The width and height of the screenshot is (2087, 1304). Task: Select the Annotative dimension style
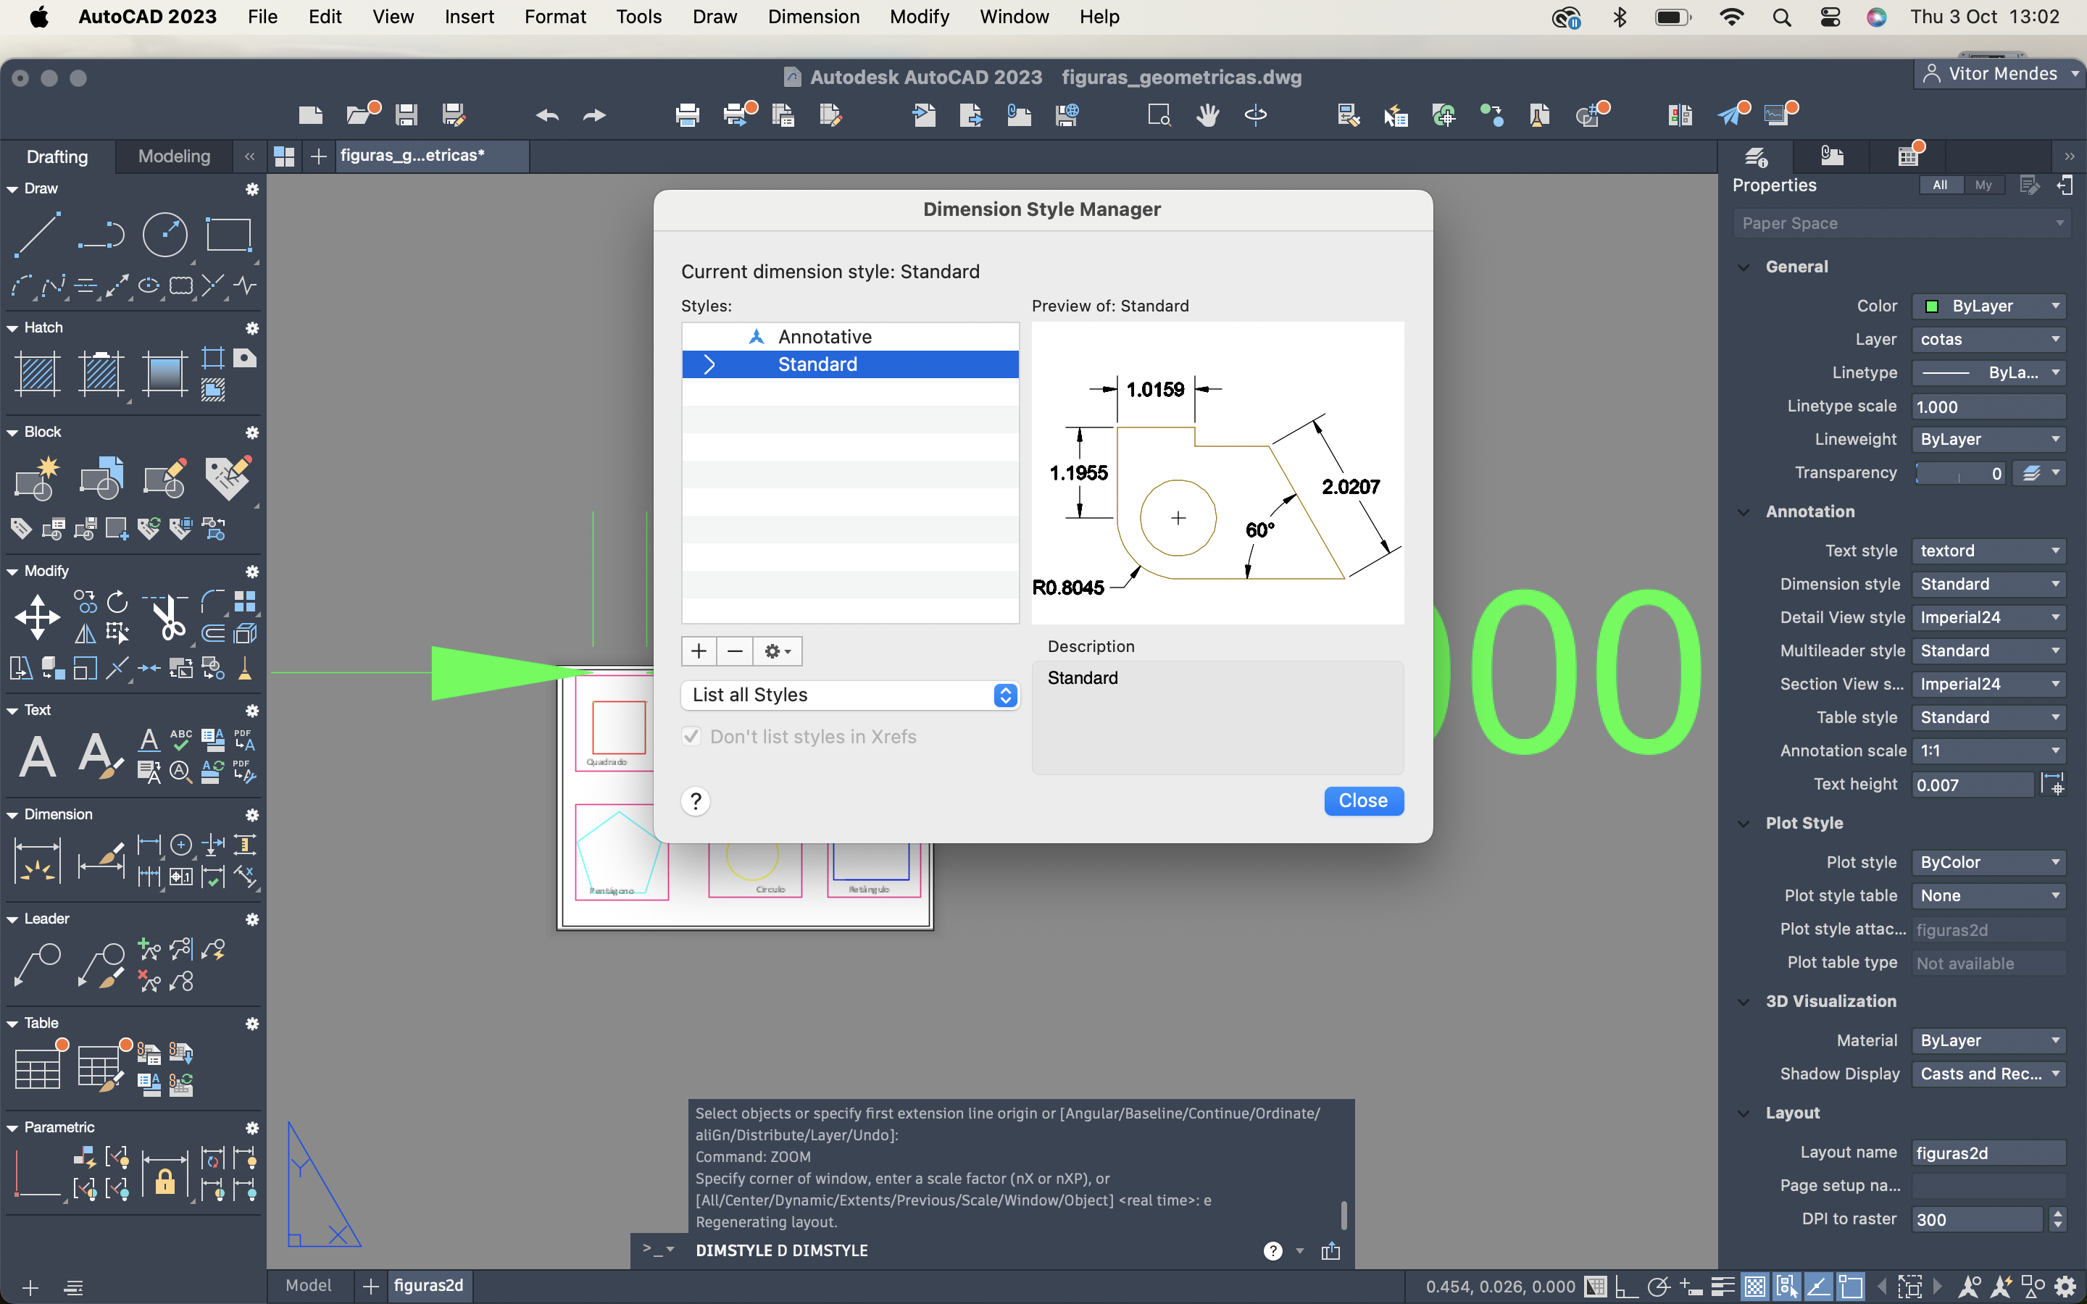849,336
